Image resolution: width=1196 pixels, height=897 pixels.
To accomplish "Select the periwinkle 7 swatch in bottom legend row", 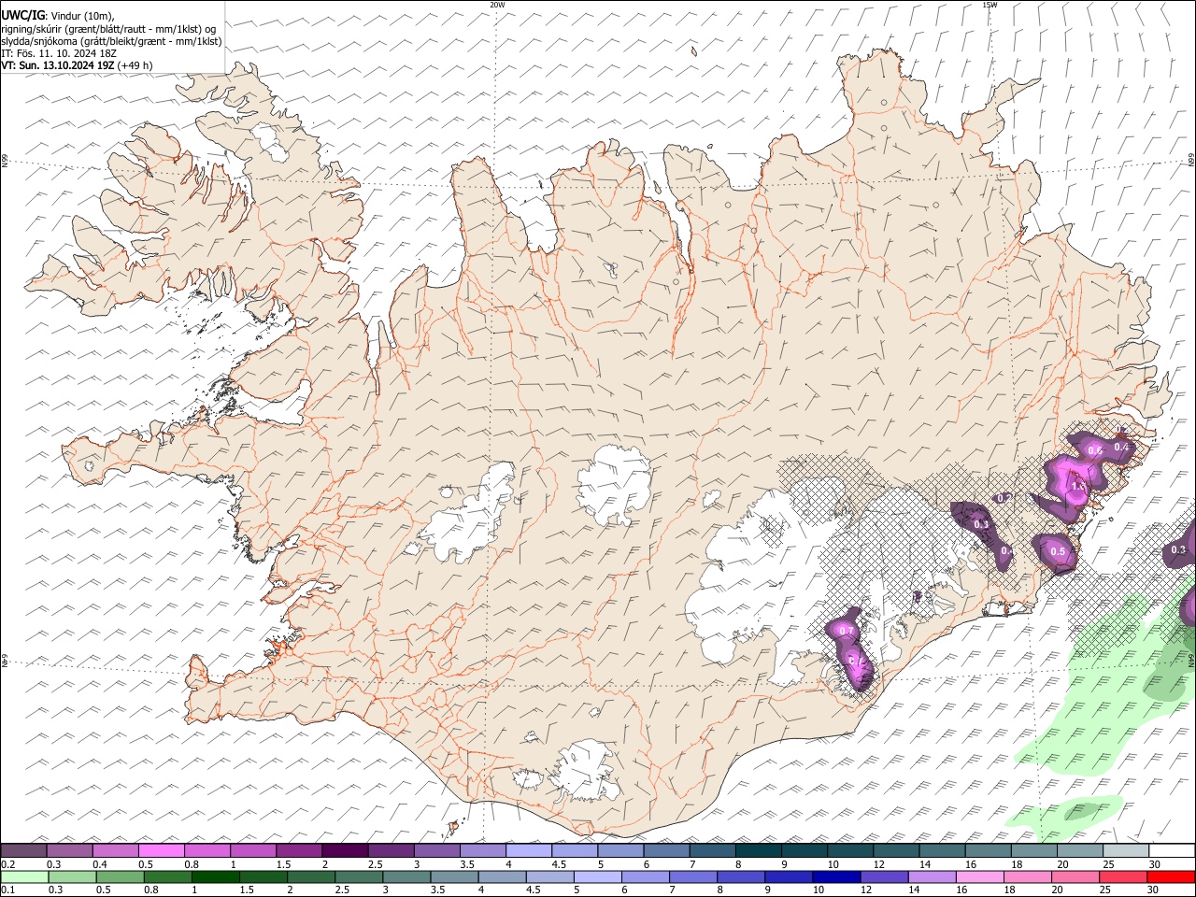I will tap(692, 877).
